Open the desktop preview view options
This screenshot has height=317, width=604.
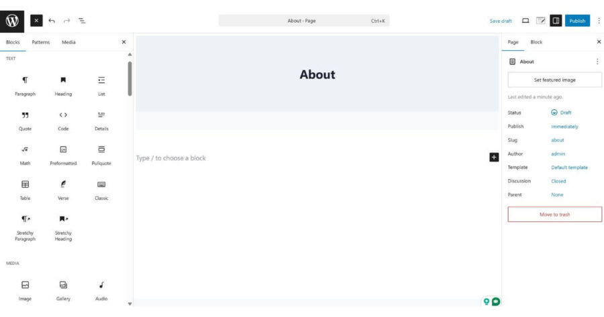pyautogui.click(x=525, y=21)
